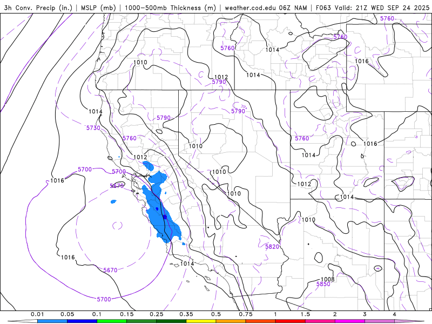Select the bright green 0.1–0.15 legend swatch

(112, 321)
